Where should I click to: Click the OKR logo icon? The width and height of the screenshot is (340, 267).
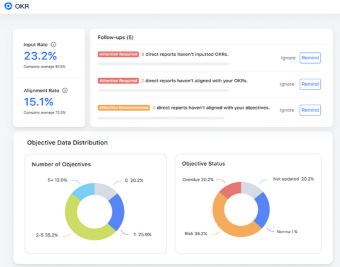[x=8, y=6]
